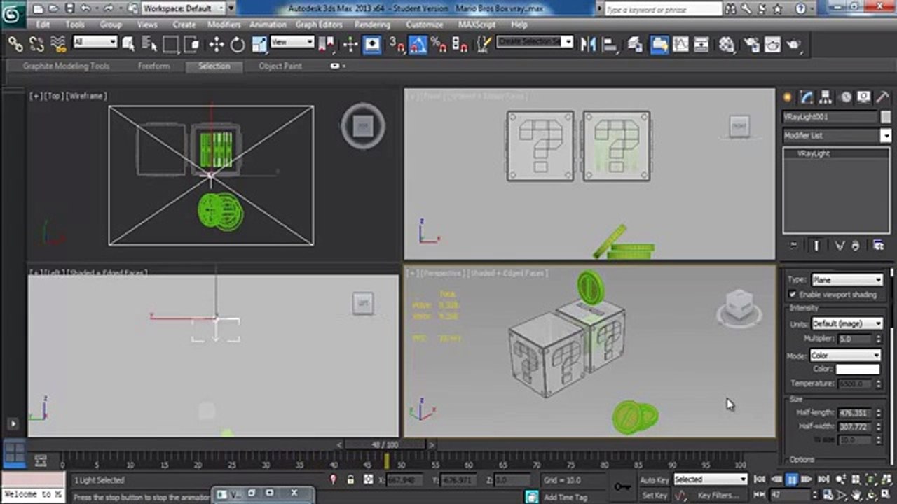Open the Edit menu
This screenshot has width=897, height=504.
click(x=43, y=24)
